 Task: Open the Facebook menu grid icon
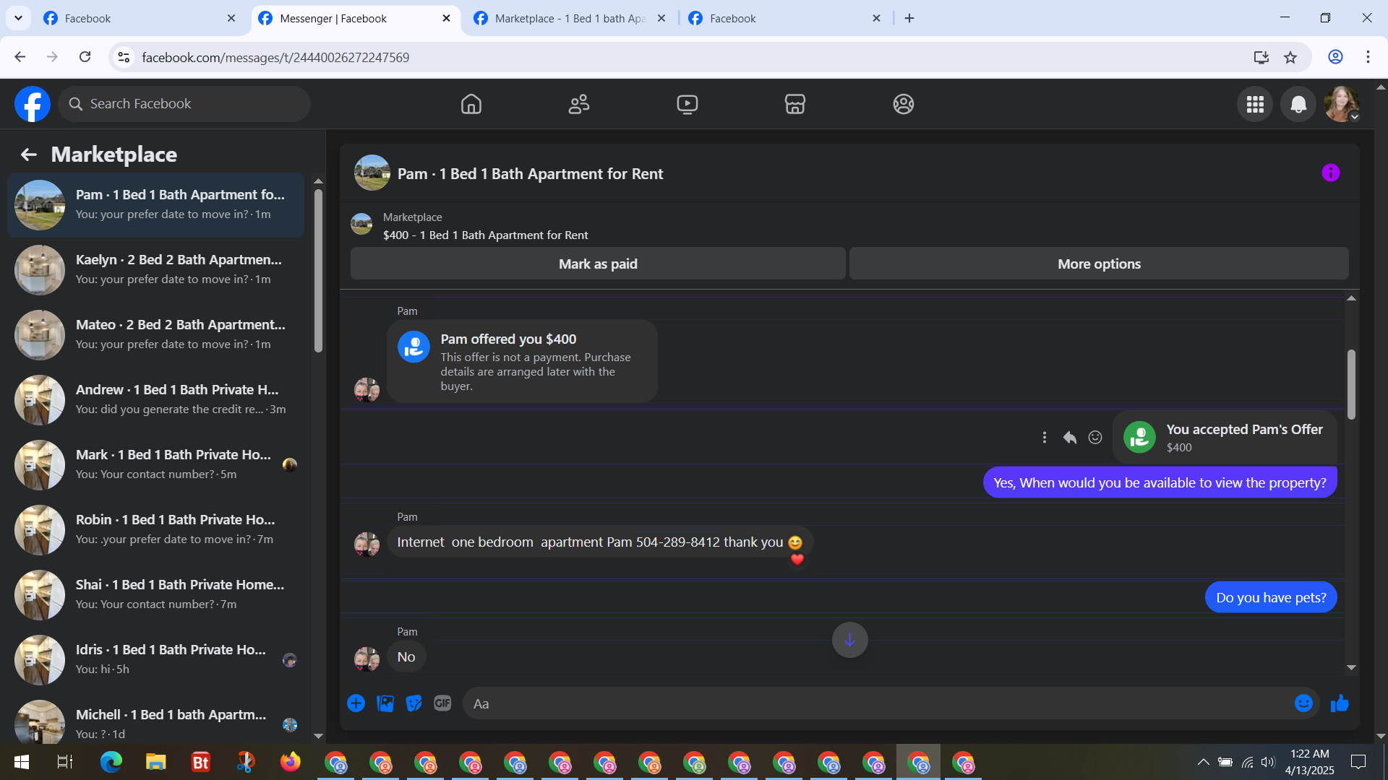pyautogui.click(x=1255, y=105)
